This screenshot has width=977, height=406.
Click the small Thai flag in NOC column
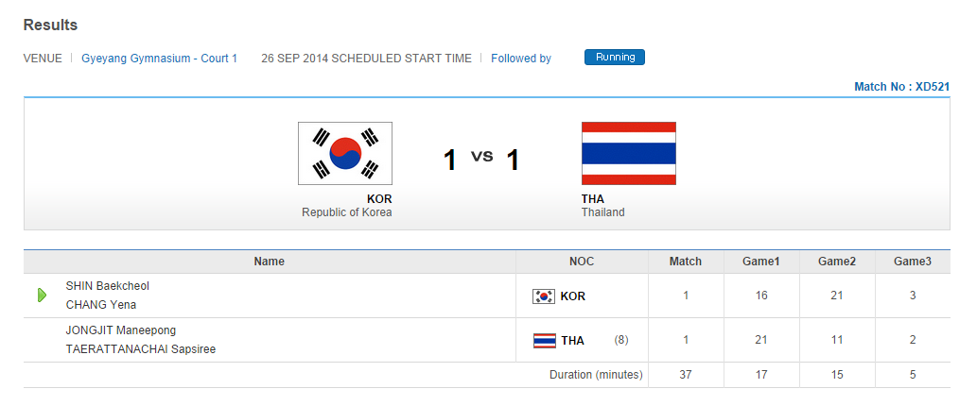pos(544,341)
